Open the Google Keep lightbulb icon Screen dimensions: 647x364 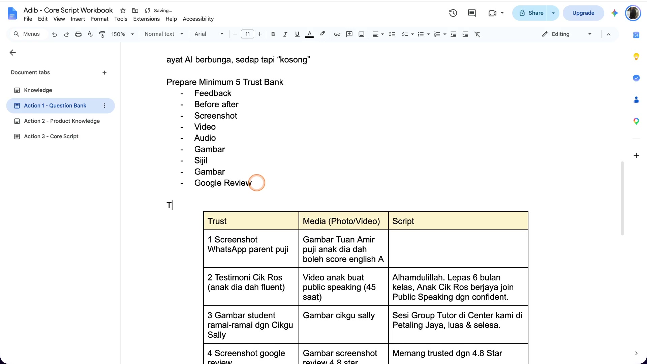point(636,56)
